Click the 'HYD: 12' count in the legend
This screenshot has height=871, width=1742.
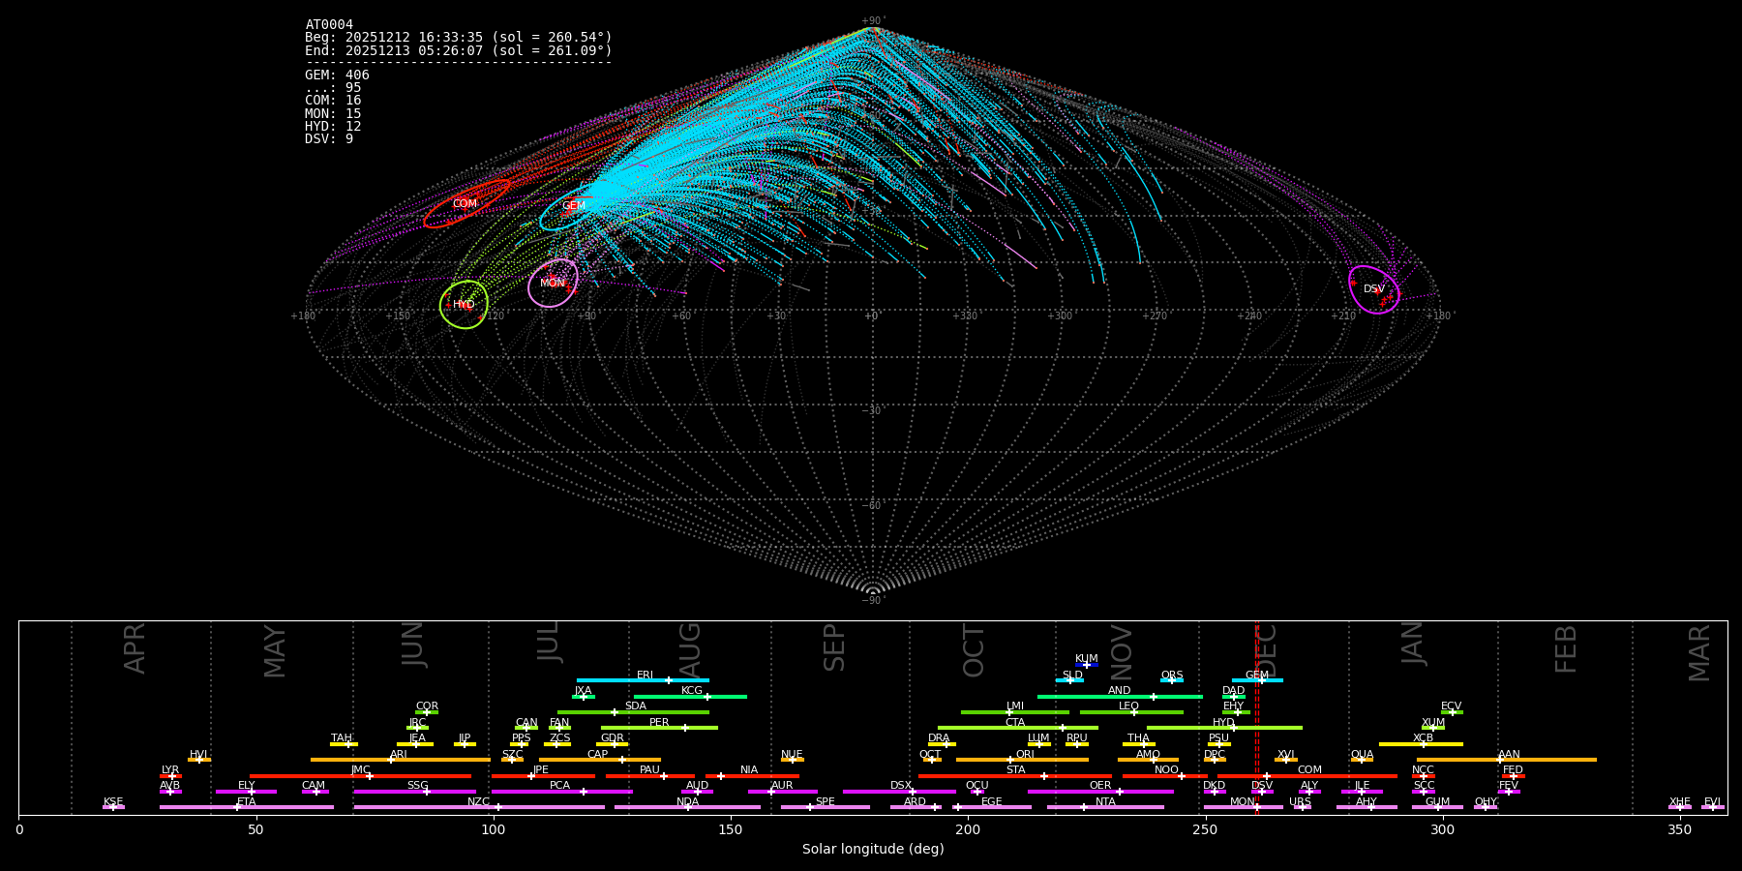pos(333,127)
